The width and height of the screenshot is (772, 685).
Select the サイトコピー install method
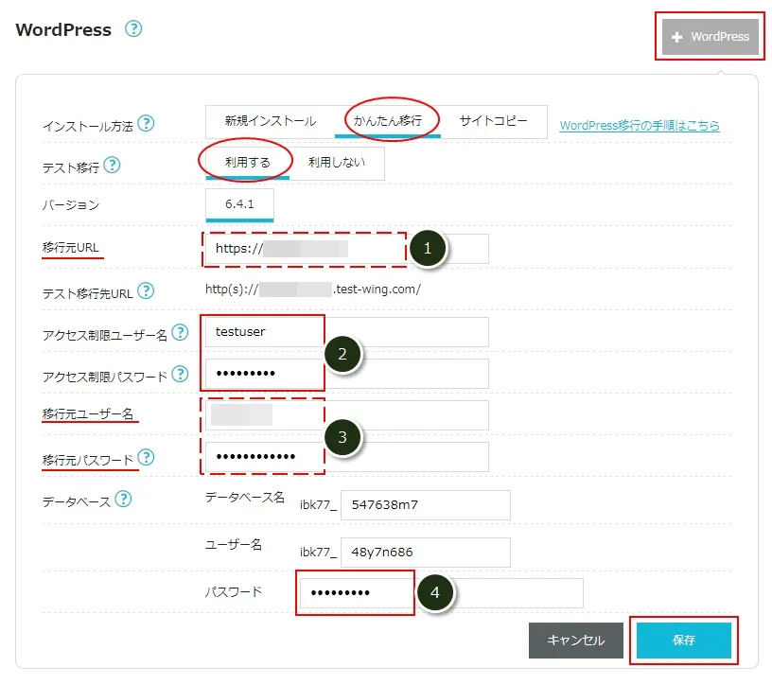tap(493, 121)
